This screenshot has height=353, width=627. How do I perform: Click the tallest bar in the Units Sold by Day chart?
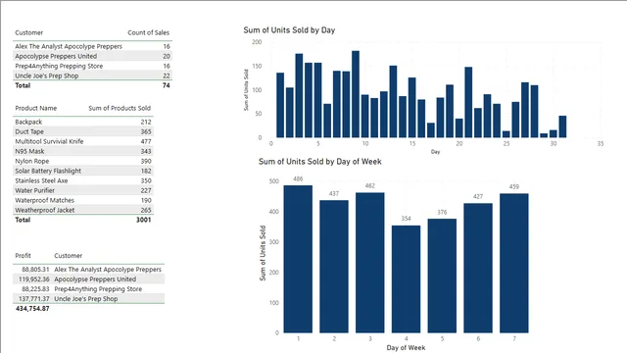click(356, 94)
